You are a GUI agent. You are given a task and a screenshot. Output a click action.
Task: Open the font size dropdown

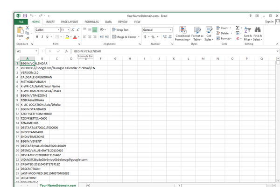tap(68, 30)
